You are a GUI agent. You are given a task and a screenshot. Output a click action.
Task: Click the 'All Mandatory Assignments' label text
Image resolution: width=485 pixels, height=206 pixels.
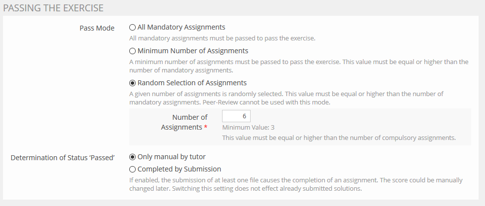point(181,27)
